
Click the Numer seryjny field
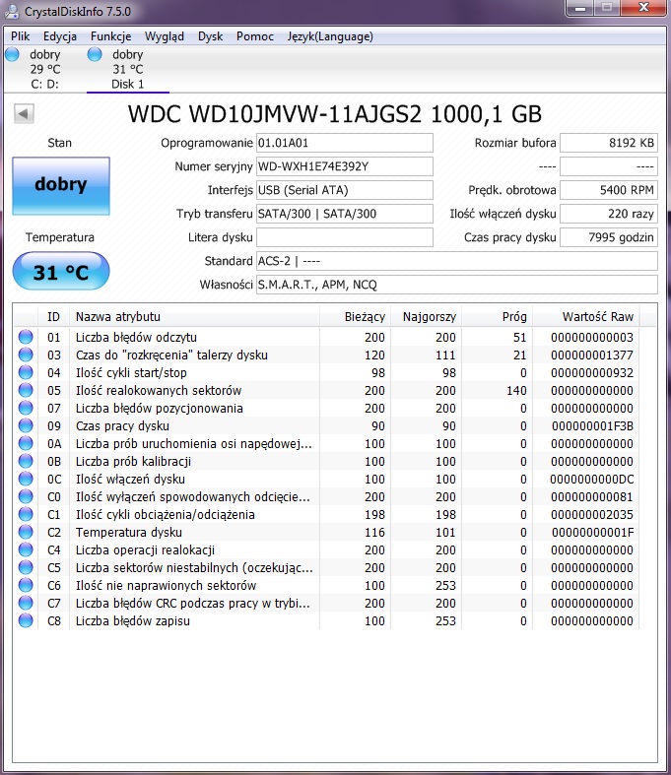click(x=345, y=166)
